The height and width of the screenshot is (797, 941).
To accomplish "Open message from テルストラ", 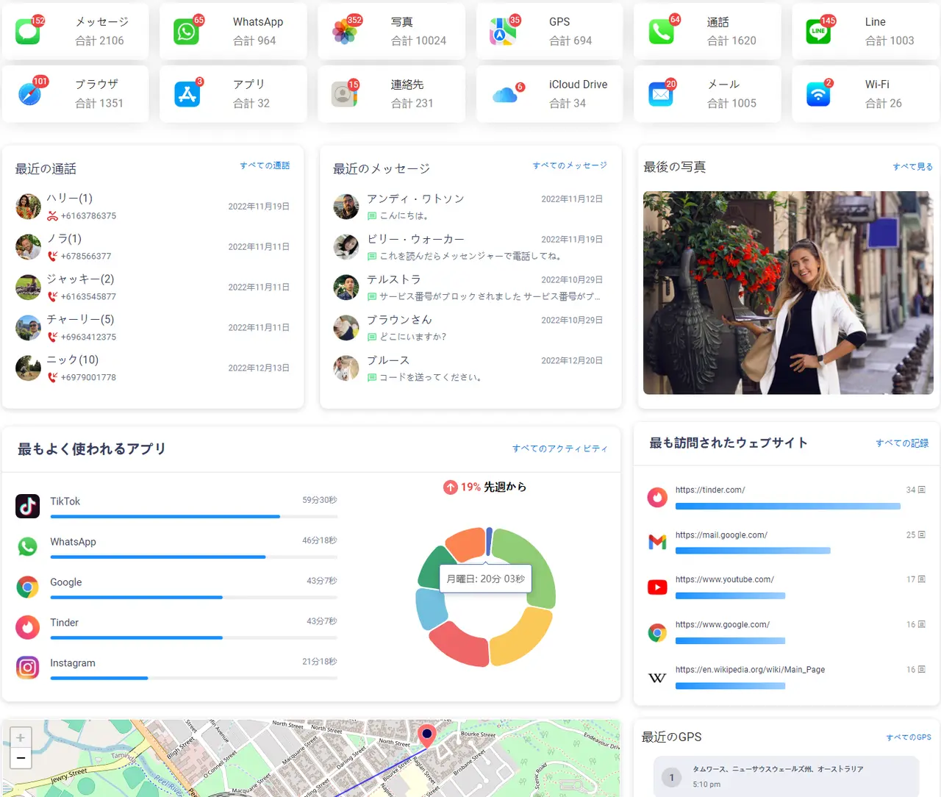I will (x=468, y=287).
